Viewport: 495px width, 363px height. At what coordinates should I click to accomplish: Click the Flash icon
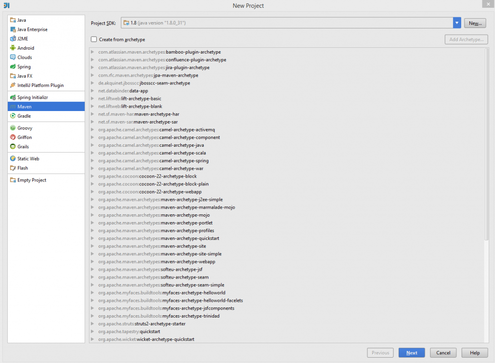[13, 168]
